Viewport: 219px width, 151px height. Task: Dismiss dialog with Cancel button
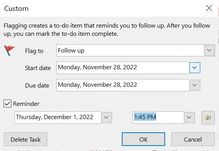pos(193,139)
